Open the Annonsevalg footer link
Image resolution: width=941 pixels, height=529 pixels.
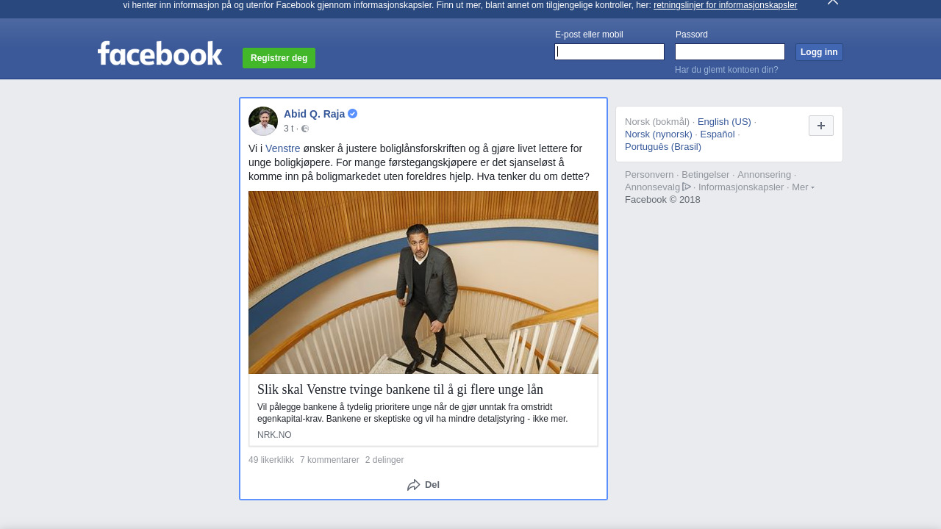tap(653, 187)
